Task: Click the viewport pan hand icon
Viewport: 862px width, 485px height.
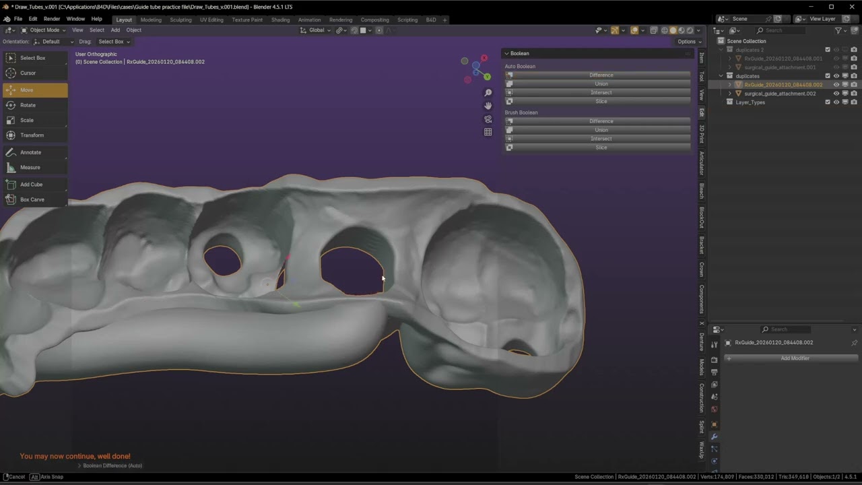Action: pos(488,106)
